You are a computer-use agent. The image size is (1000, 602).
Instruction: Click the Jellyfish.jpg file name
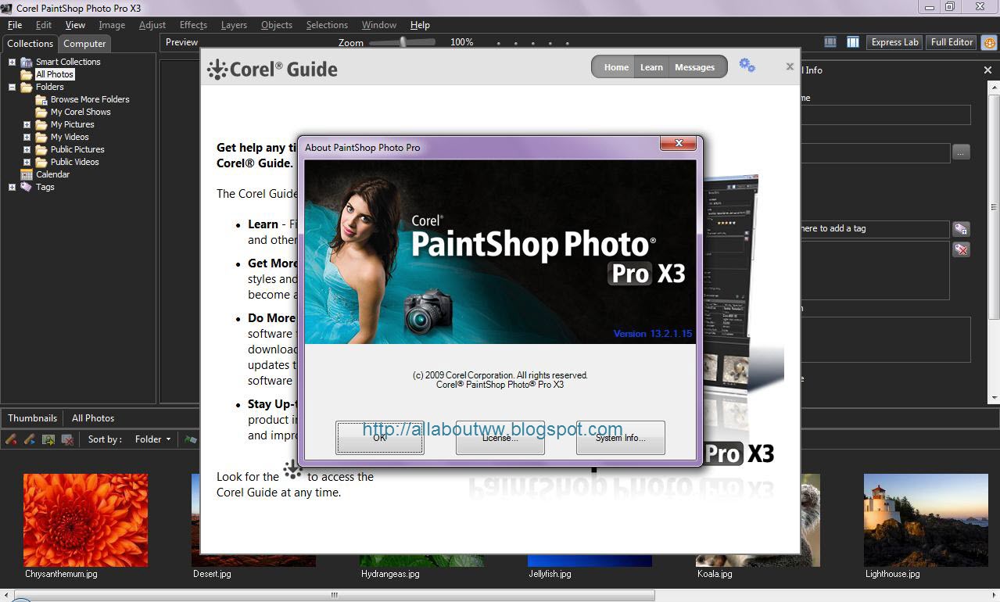tap(550, 574)
